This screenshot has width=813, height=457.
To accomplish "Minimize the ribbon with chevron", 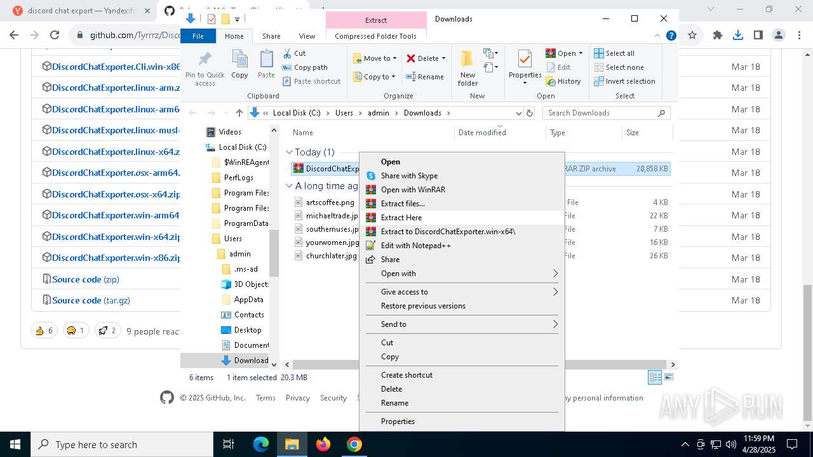I will pos(657,36).
